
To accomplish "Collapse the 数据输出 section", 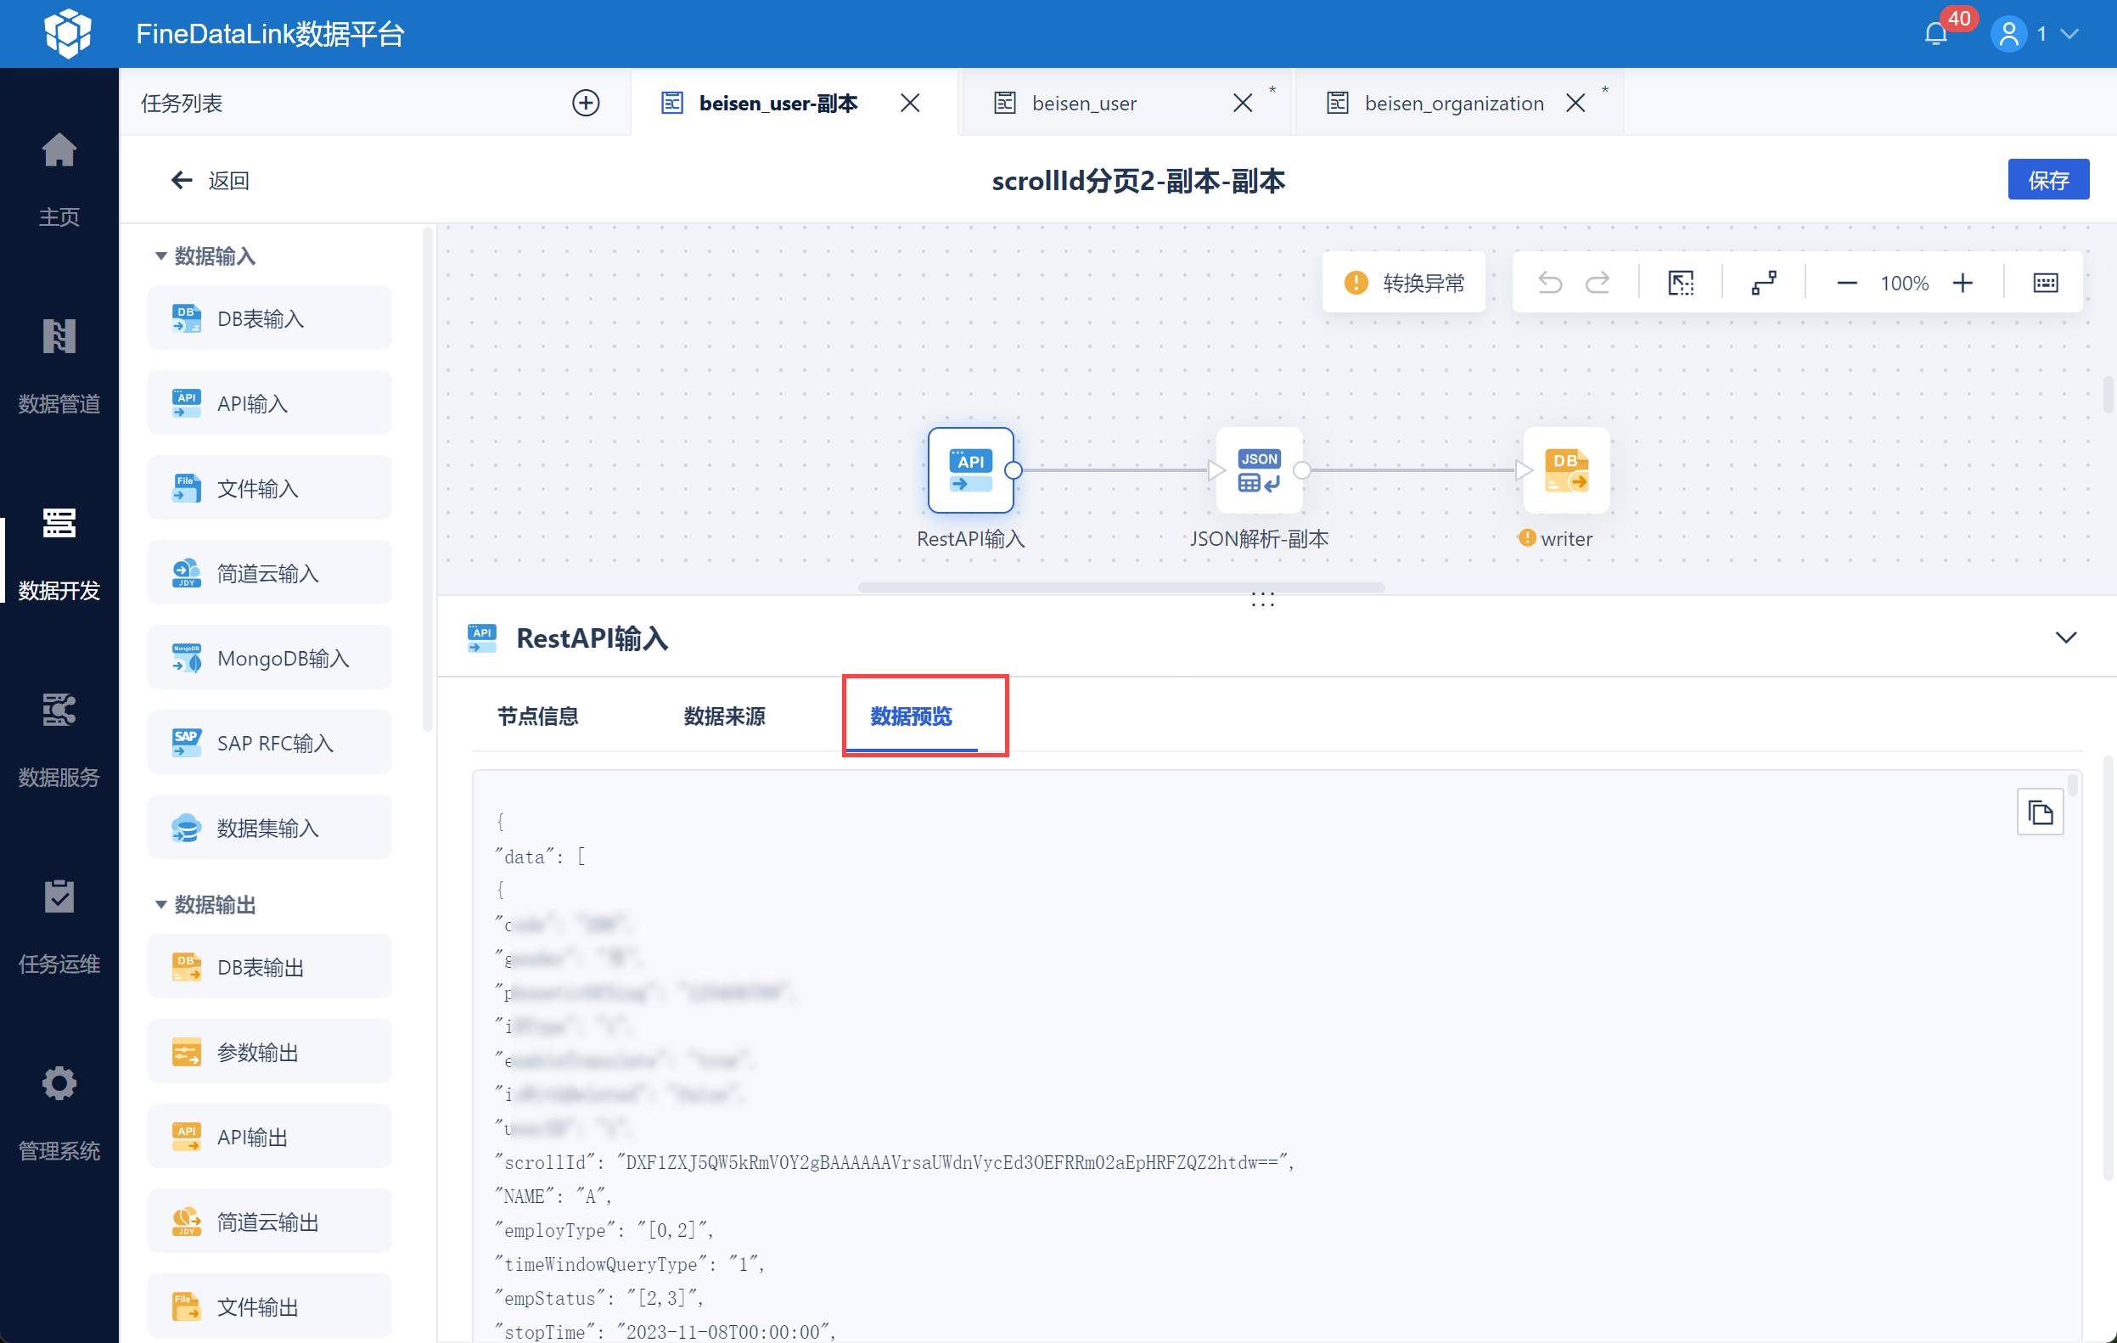I will [x=161, y=904].
